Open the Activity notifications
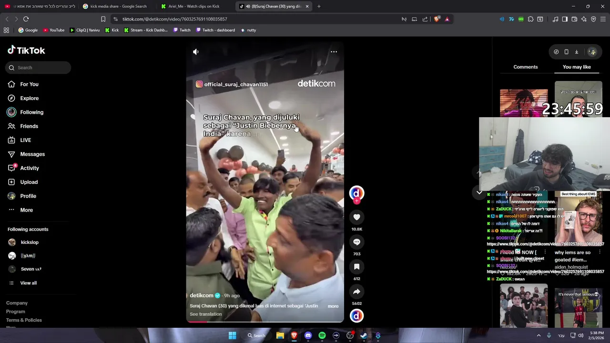 coord(30,168)
